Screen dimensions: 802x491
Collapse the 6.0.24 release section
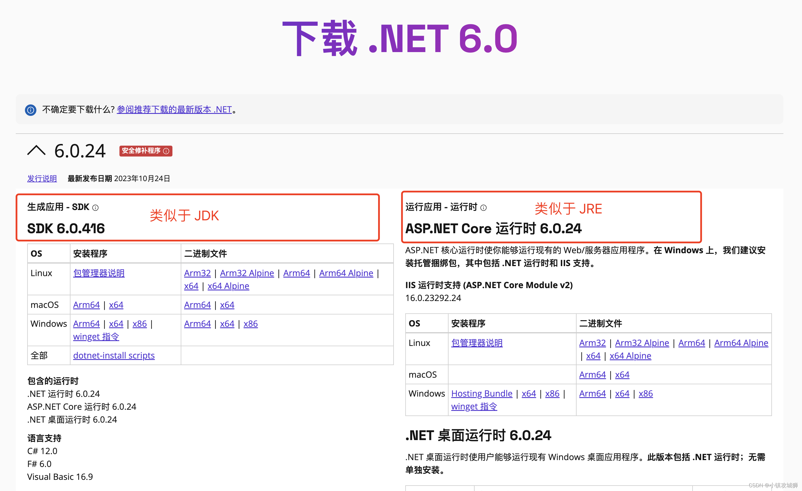[x=36, y=151]
